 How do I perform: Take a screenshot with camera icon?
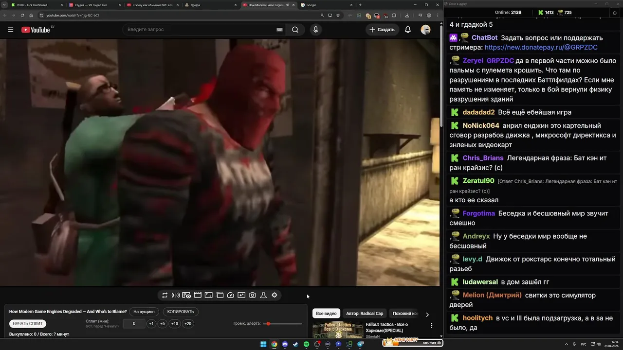tap(253, 295)
